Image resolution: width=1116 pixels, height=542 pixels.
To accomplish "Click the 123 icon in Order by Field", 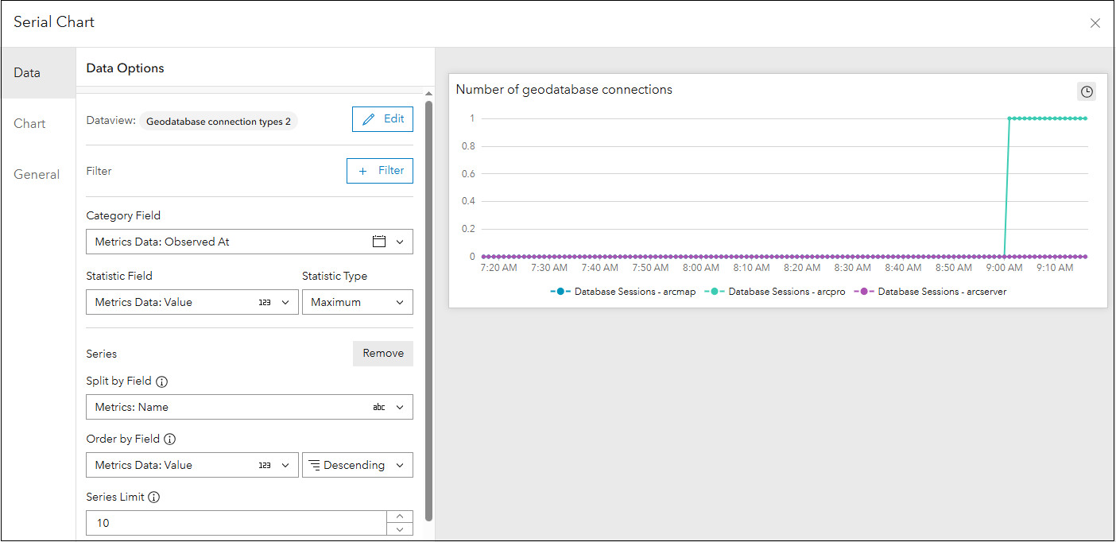I will [266, 464].
